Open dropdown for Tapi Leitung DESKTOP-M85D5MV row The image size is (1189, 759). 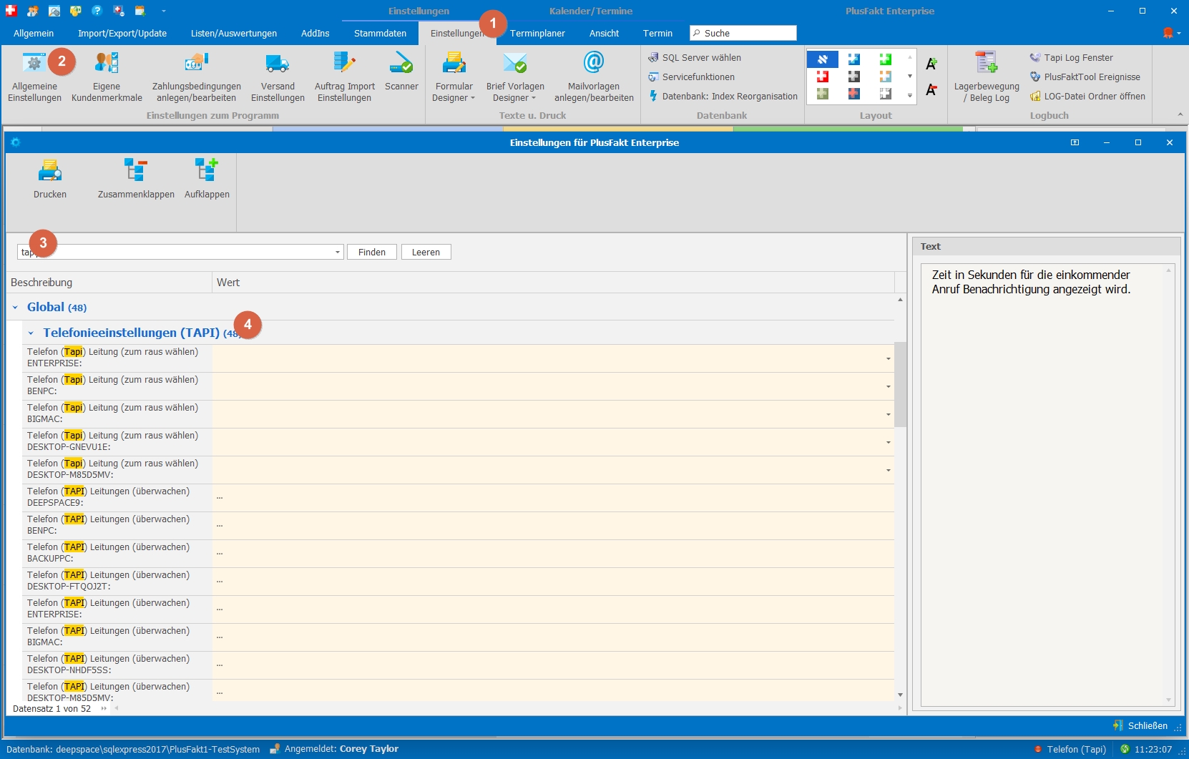point(889,470)
